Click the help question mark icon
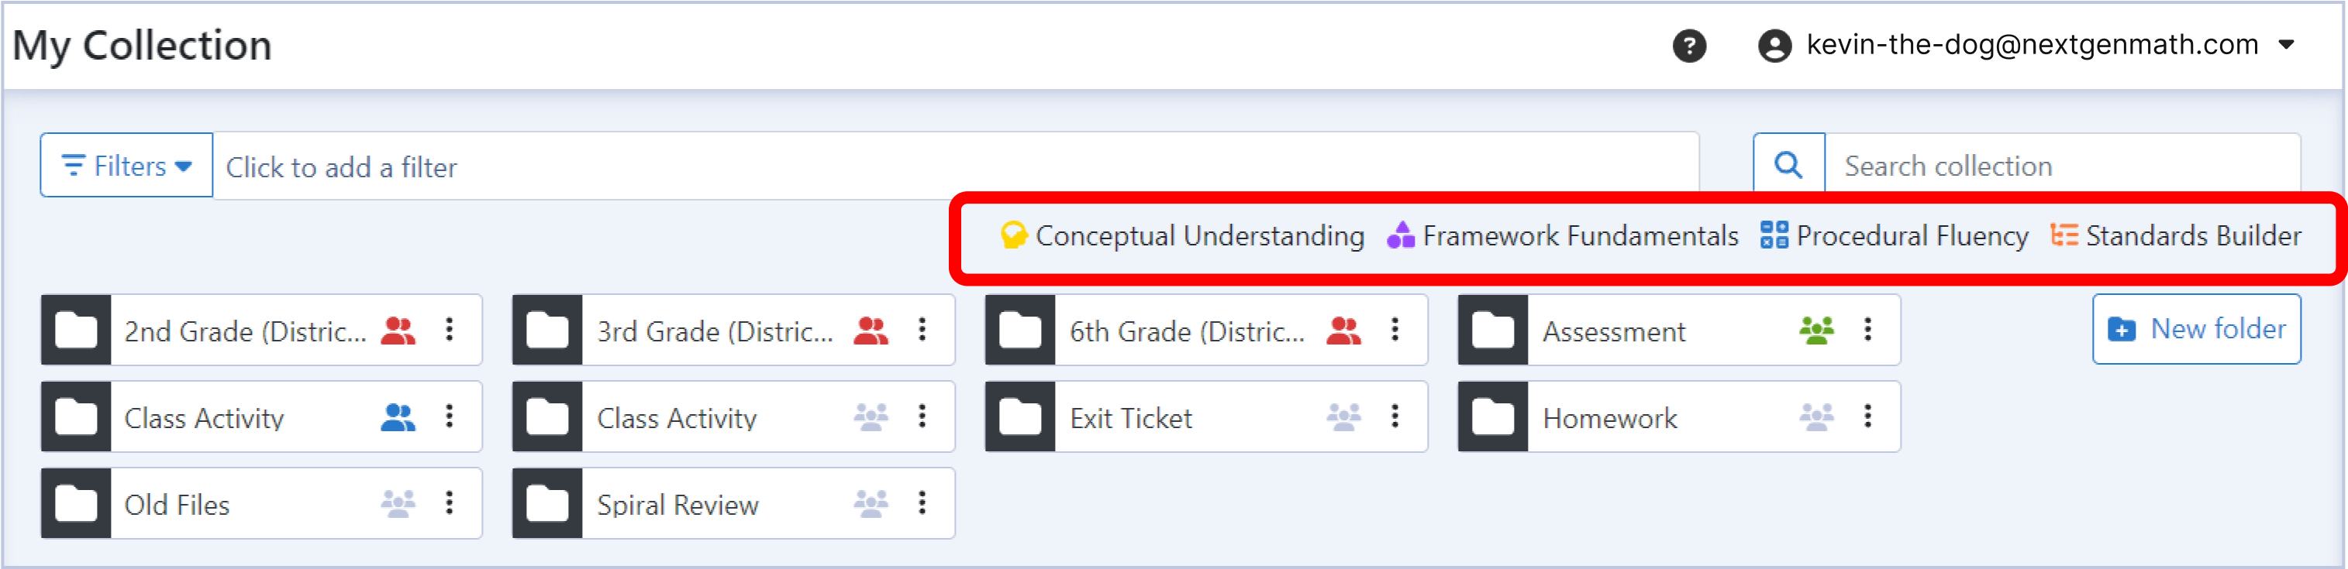Viewport: 2348px width, 569px height. [1689, 46]
